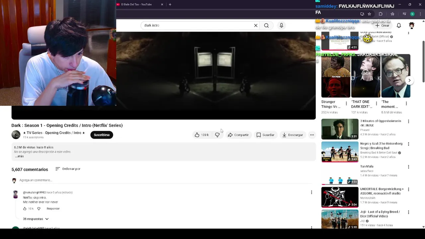The image size is (425, 239).
Task: Open a new browser tab
Action: pos(170,4)
